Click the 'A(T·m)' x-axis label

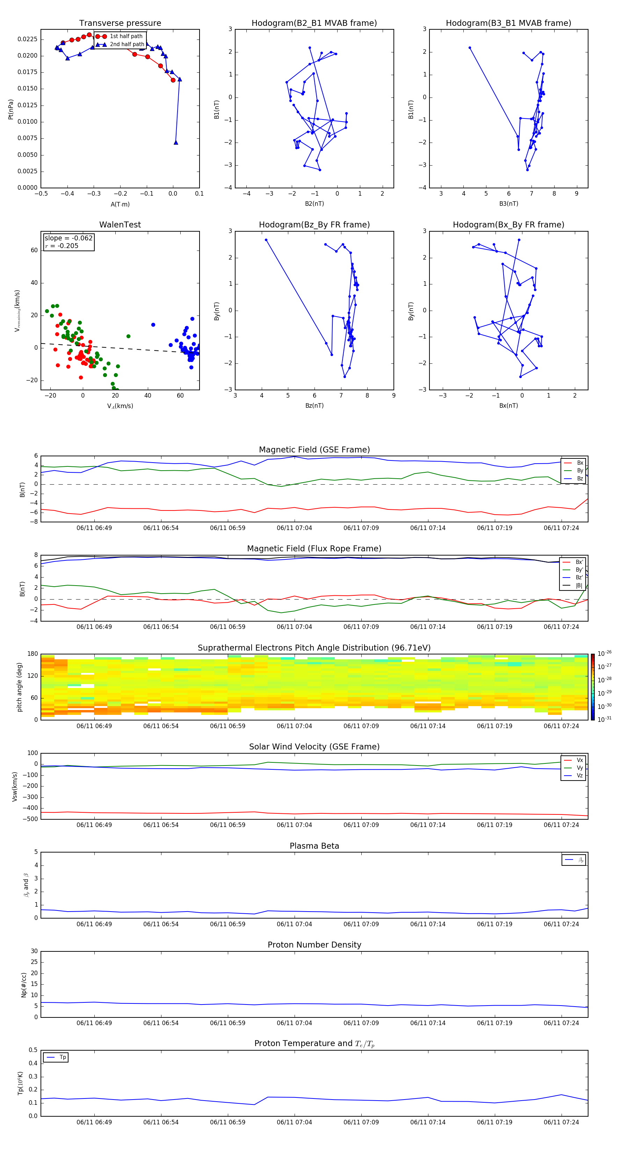click(x=120, y=204)
